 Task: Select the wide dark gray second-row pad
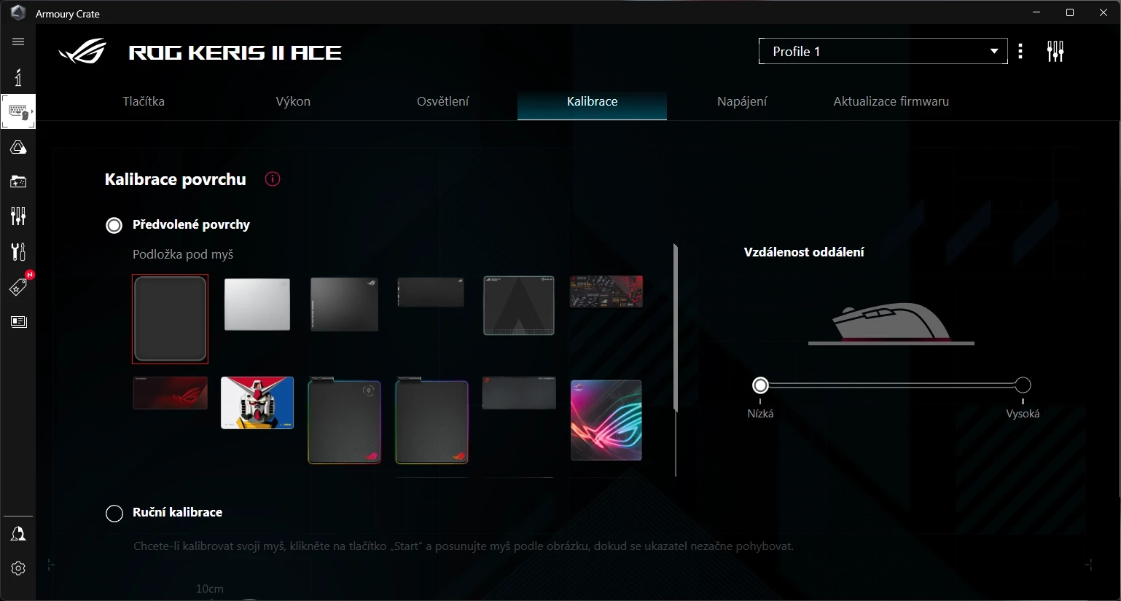coord(519,393)
